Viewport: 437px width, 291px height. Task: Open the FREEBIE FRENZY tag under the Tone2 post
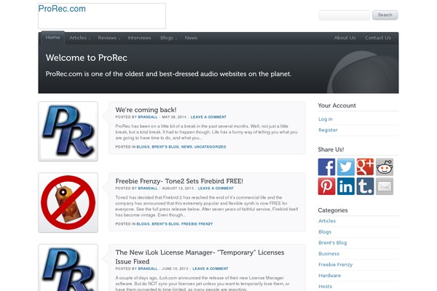click(x=197, y=224)
